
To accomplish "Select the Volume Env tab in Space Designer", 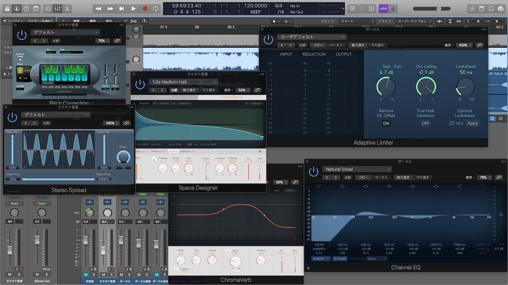I will pyautogui.click(x=145, y=103).
